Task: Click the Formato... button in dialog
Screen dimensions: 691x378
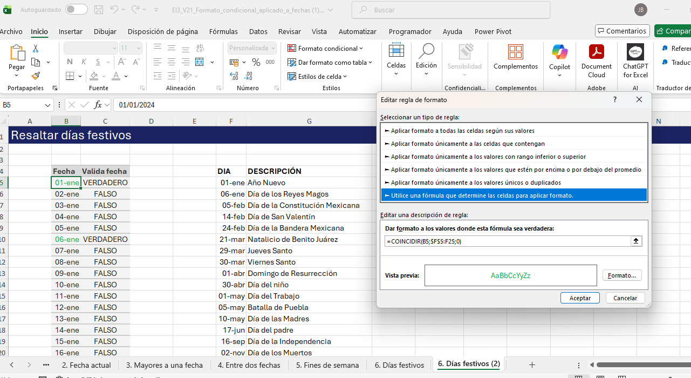Action: (621, 275)
